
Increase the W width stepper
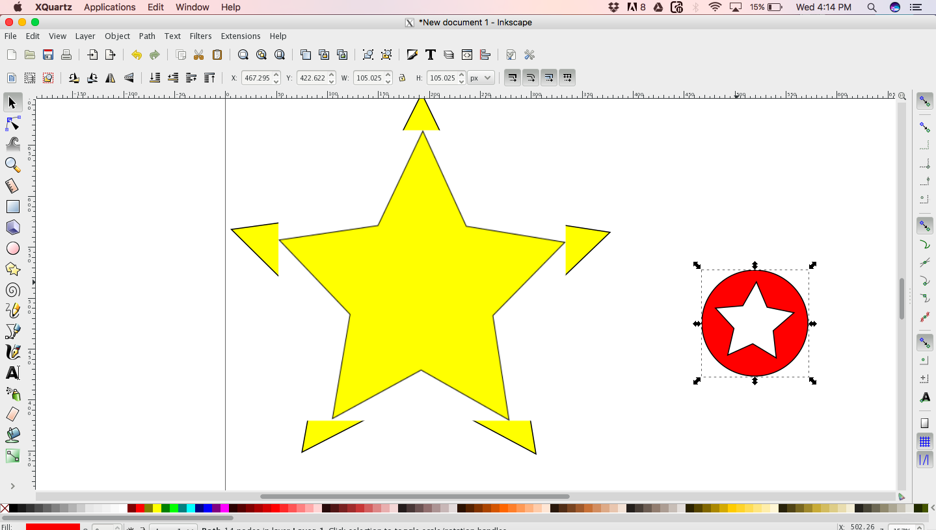388,75
